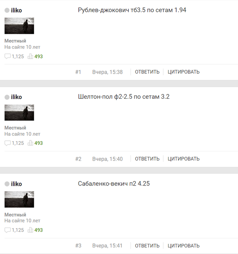Open iliko's profile from the post #2 username
The image size is (238, 254).
pyautogui.click(x=16, y=97)
